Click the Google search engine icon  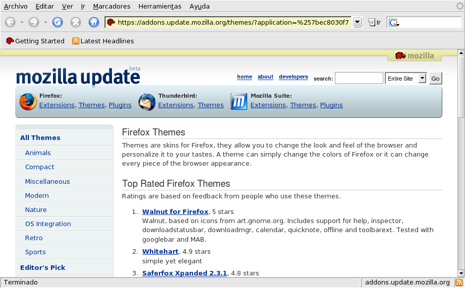(393, 23)
